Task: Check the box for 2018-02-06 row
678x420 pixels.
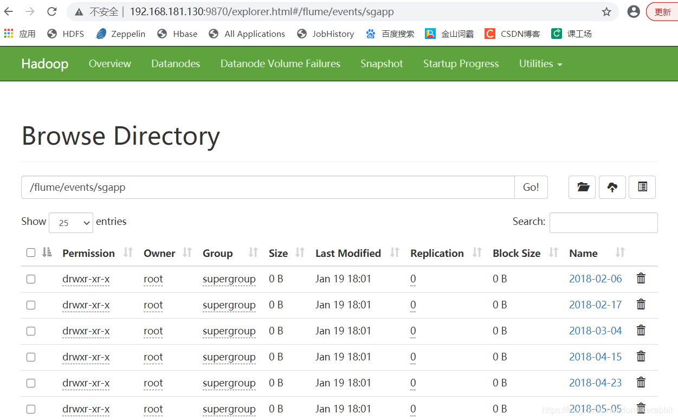Action: point(31,279)
